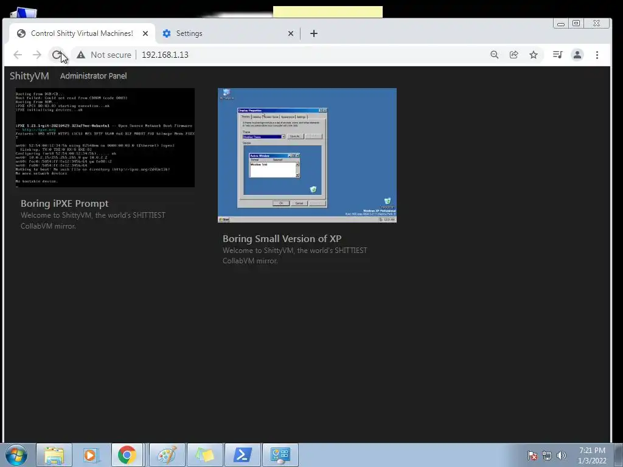Open Paint from the taskbar
The height and width of the screenshot is (467, 623).
[x=167, y=455]
